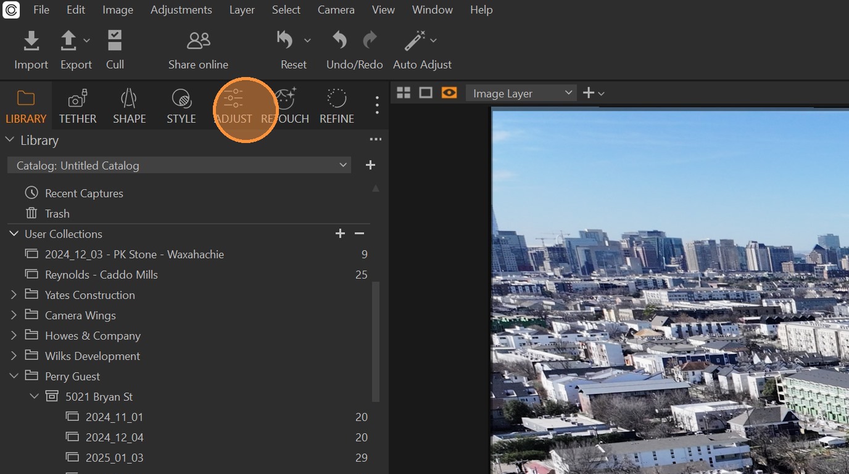849x474 pixels.
Task: Toggle the orange eye proofing icon
Action: (x=449, y=92)
